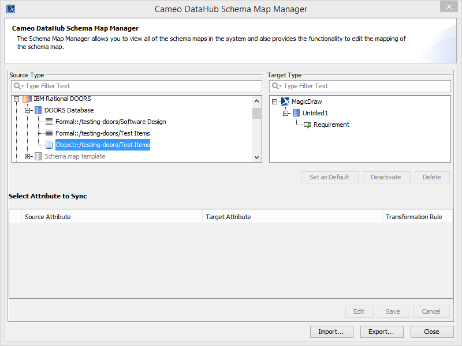Image resolution: width=462 pixels, height=346 pixels.
Task: Click the MagicDraw application icon in target tree
Action: pyautogui.click(x=285, y=101)
